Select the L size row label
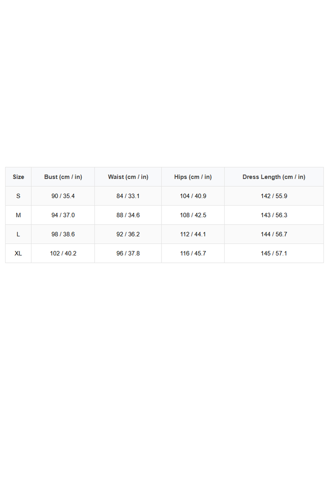This screenshot has height=491, width=327. [x=18, y=234]
